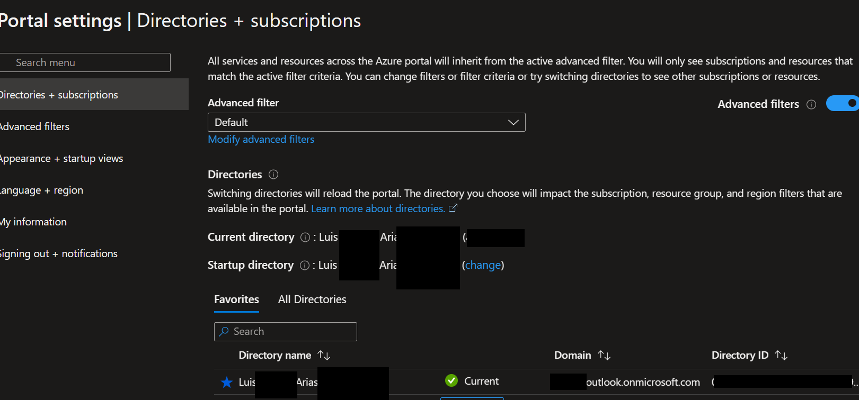Screen dimensions: 859x400
Task: Click the magnifier icon in directory search
Action: (x=224, y=331)
